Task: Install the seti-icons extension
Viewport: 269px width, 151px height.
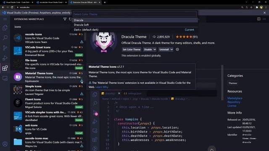Action: click(79, 133)
